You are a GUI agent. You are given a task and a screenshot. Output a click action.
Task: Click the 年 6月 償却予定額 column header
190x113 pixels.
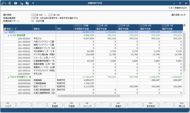(x=150, y=27)
